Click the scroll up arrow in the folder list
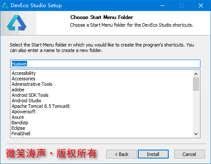Screen dimensions: 211x164 196,74
